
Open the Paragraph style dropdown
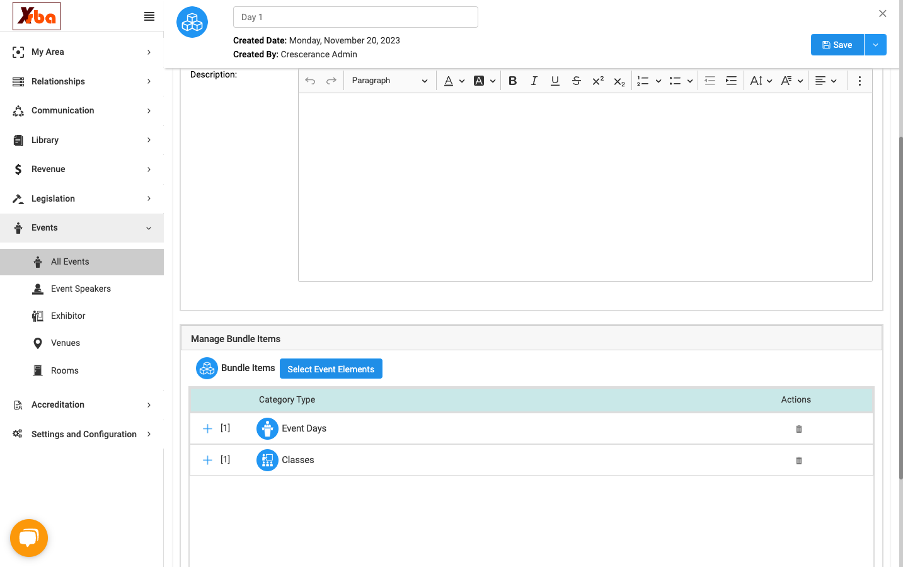tap(389, 81)
